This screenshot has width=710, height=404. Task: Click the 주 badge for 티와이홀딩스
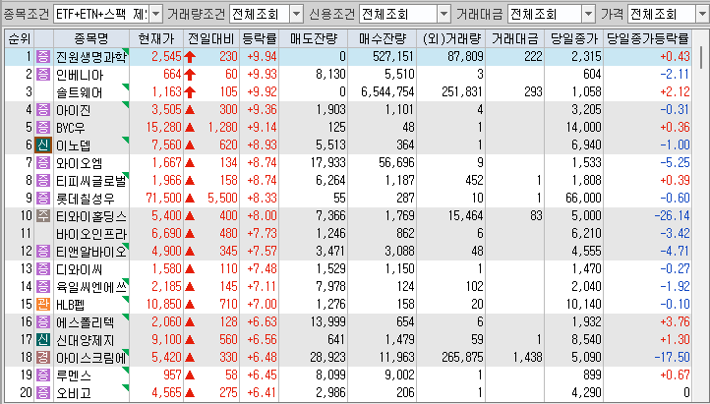pyautogui.click(x=43, y=215)
